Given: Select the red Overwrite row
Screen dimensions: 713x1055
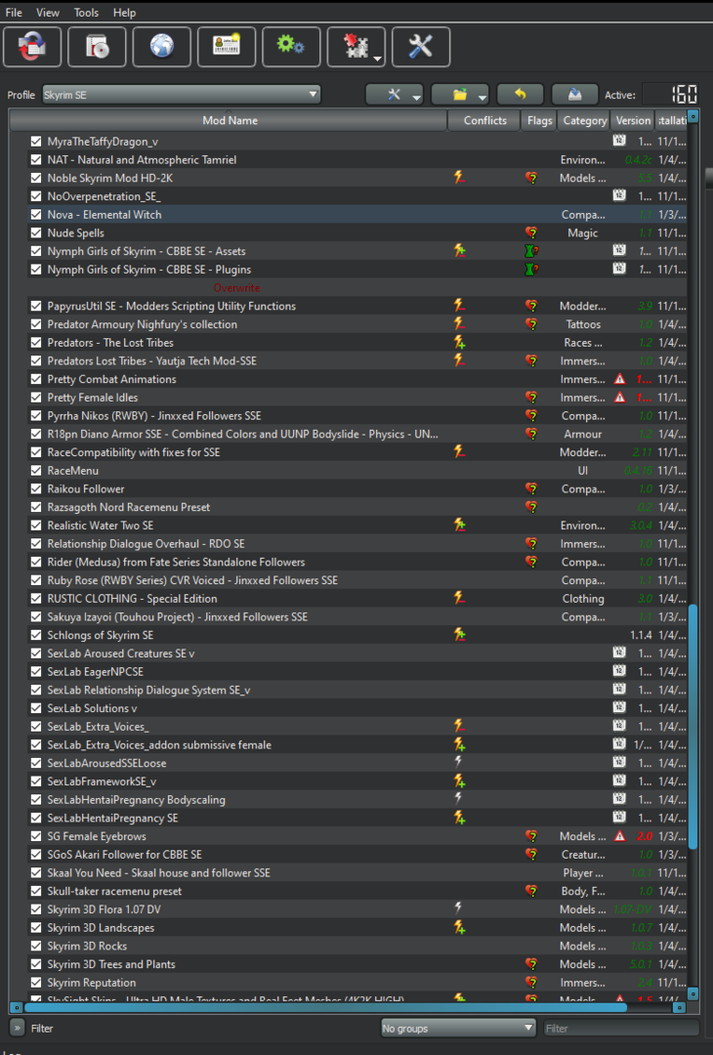Looking at the screenshot, I should 349,287.
